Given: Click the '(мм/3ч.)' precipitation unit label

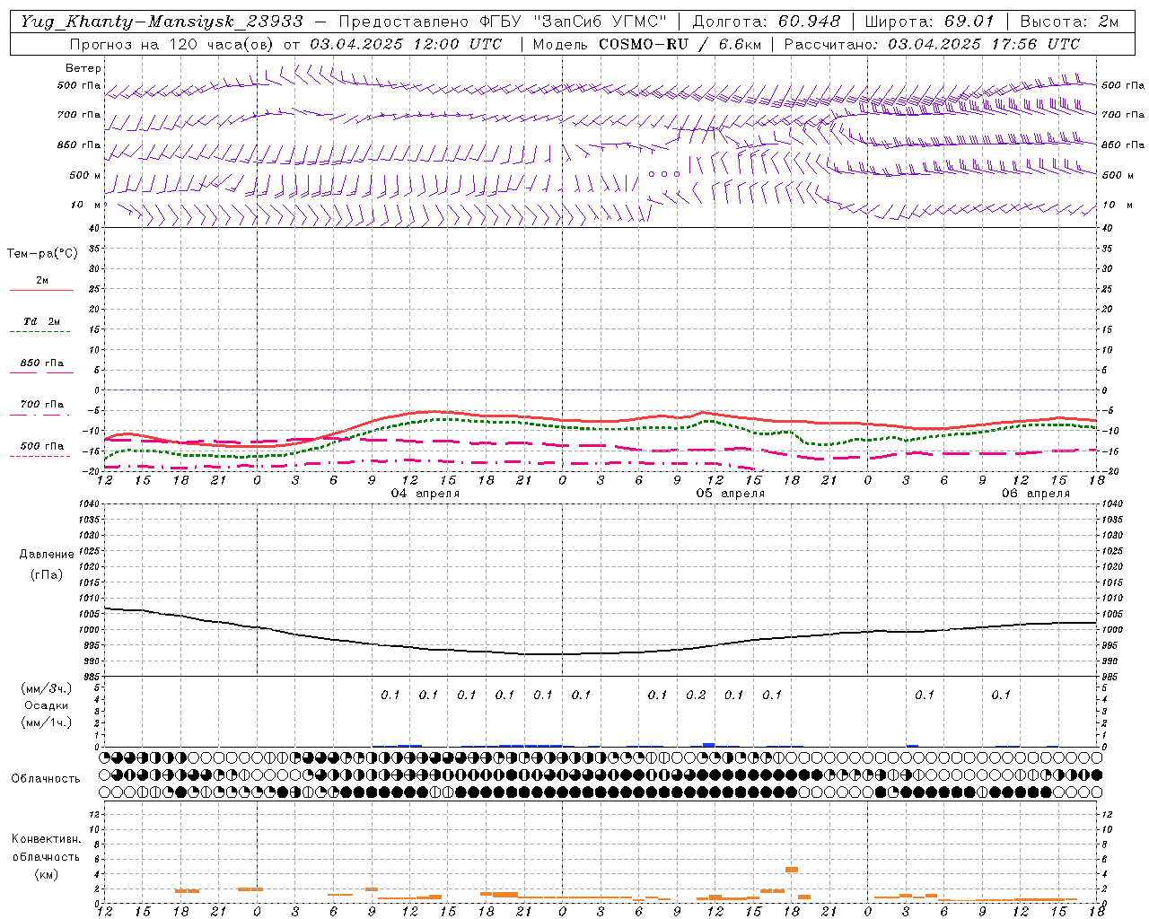Looking at the screenshot, I should point(47,688).
